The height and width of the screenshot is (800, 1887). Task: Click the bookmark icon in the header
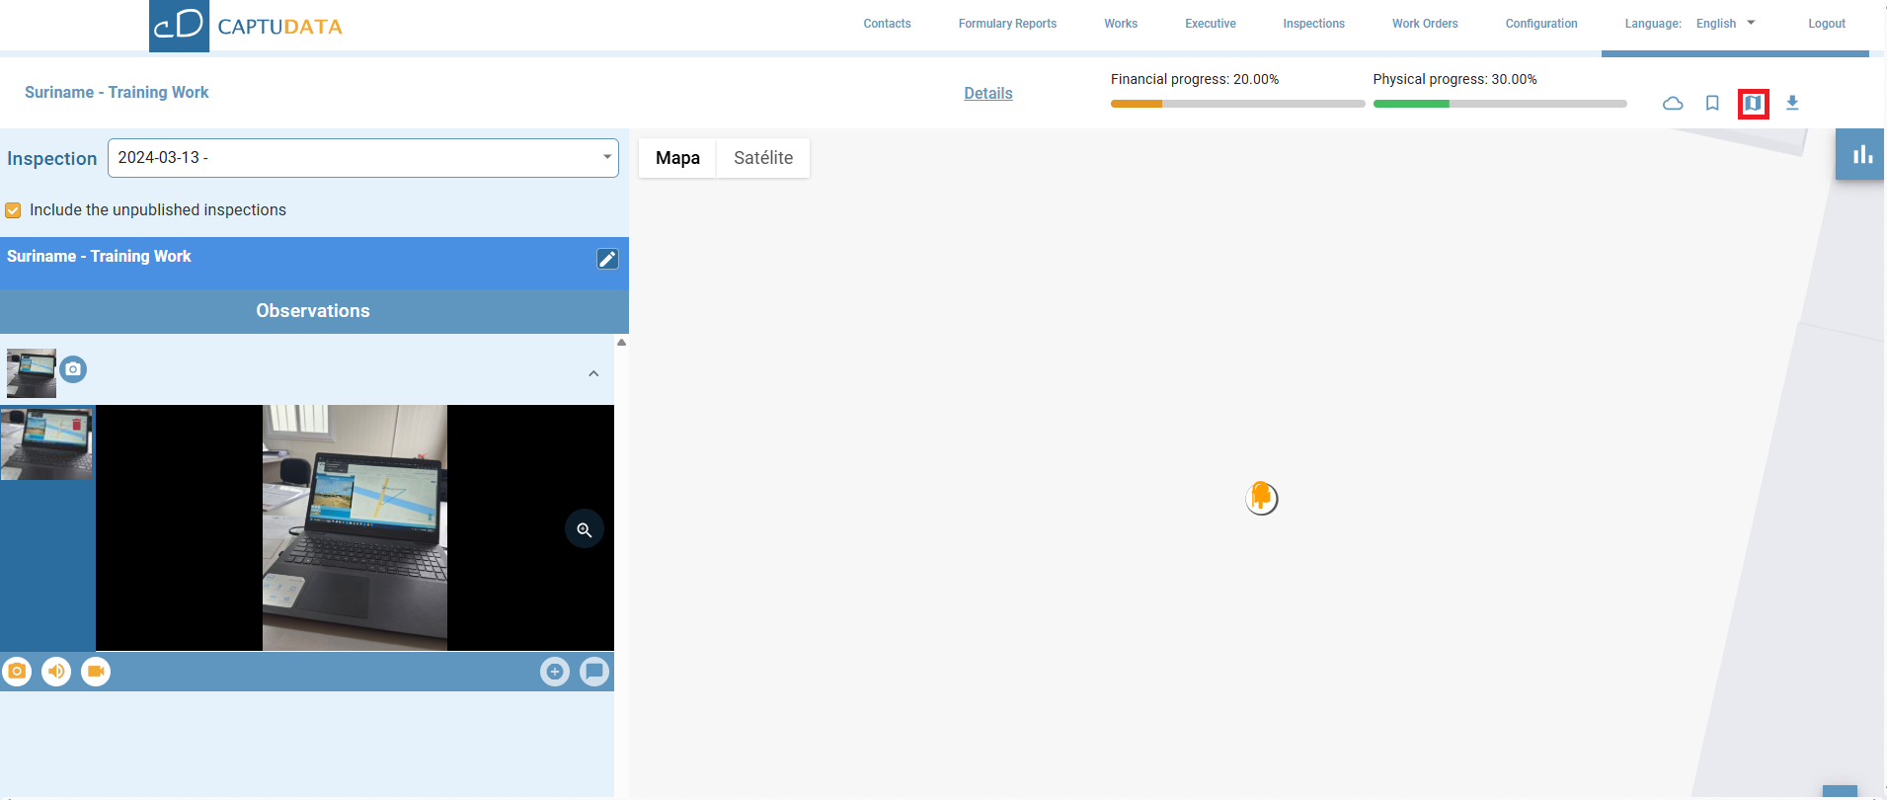point(1712,104)
